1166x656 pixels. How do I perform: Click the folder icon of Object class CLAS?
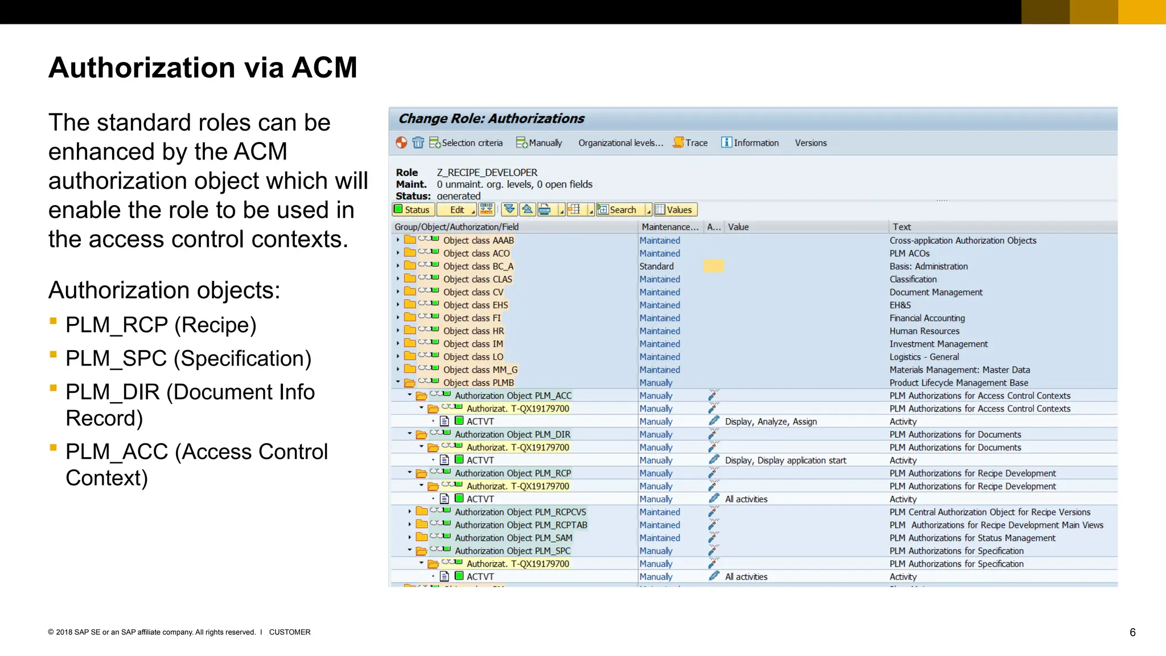pos(410,278)
